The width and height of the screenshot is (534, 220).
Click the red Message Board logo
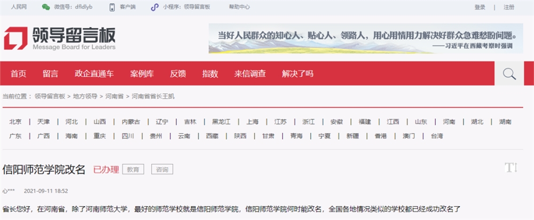click(x=15, y=38)
